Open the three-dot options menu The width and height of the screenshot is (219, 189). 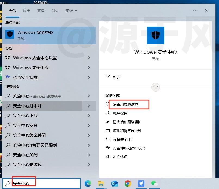click(195, 11)
